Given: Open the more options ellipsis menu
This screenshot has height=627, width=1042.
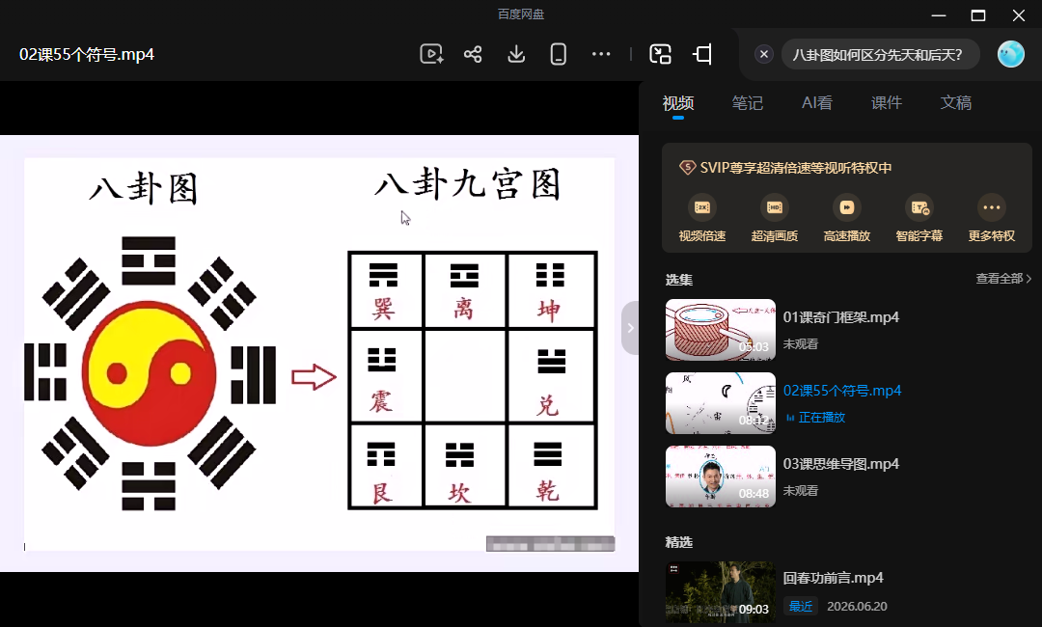Looking at the screenshot, I should coord(601,54).
